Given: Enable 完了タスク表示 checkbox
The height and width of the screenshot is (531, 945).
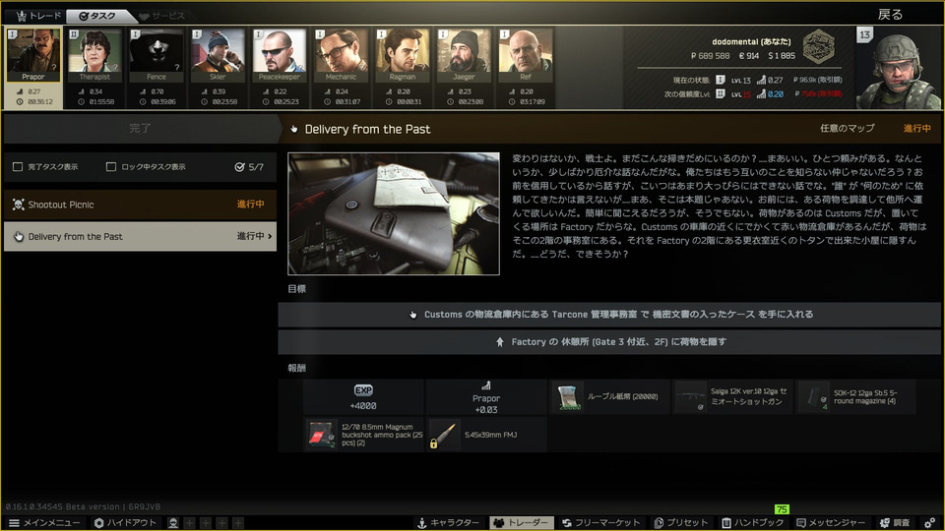Looking at the screenshot, I should click(x=18, y=167).
